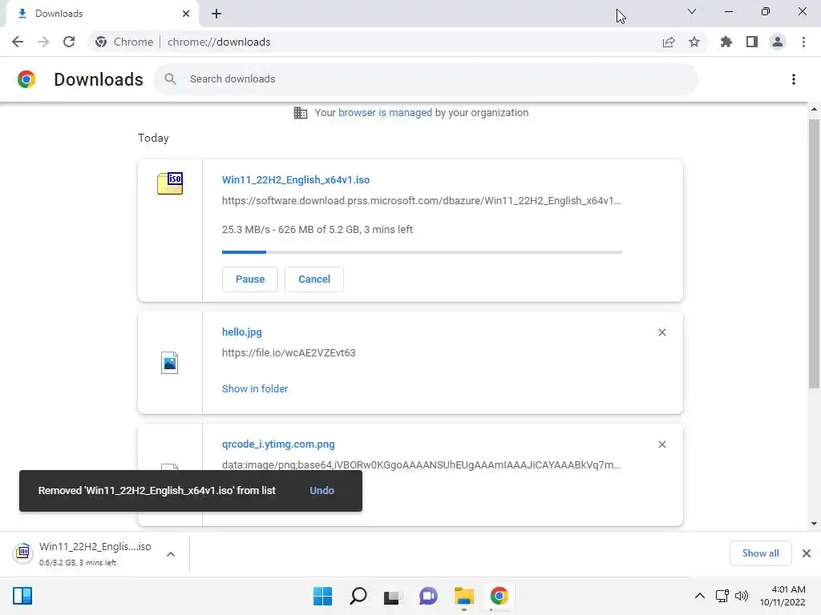This screenshot has height=615, width=821.
Task: Open the qrcode_i.ytimg.com.png file link
Action: (x=278, y=444)
